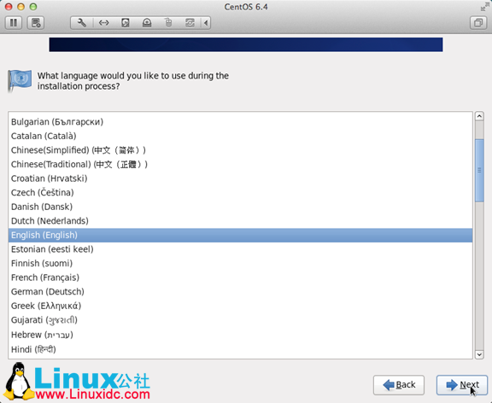This screenshot has height=403, width=492.
Task: Collapse the device toolbar arrow
Action: click(206, 23)
